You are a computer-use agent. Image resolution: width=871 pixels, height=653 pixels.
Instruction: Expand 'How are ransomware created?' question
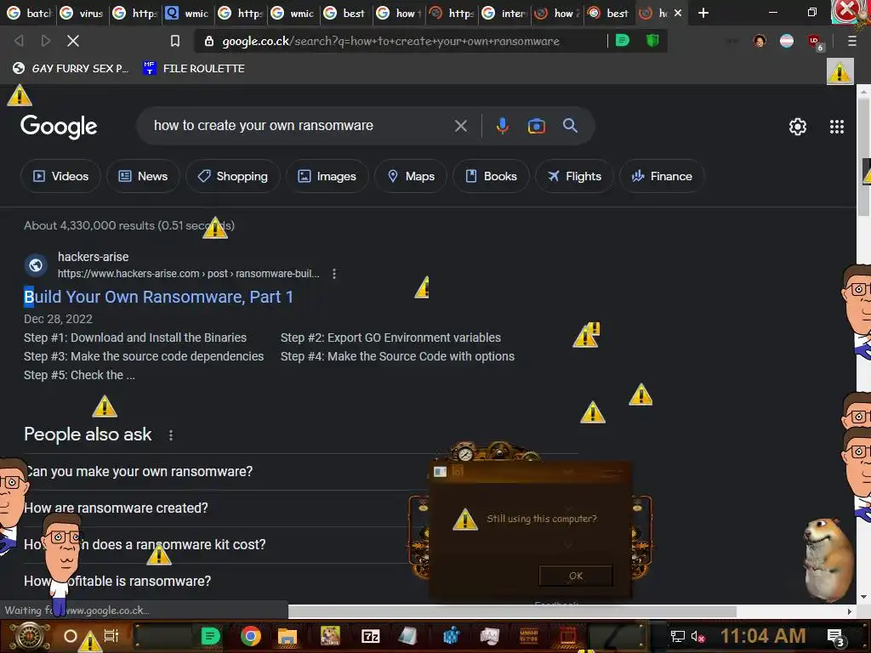(222, 508)
